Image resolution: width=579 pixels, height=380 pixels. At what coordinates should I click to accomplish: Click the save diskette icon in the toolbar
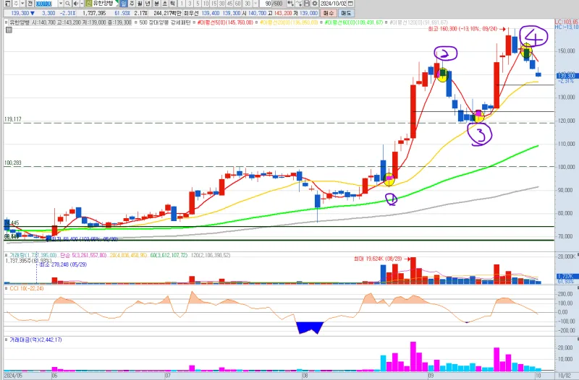point(305,4)
